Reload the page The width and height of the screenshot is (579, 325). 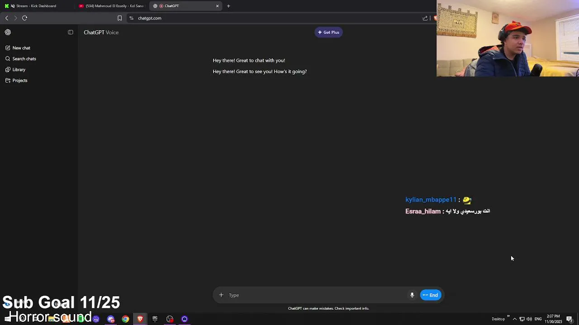coord(25,18)
